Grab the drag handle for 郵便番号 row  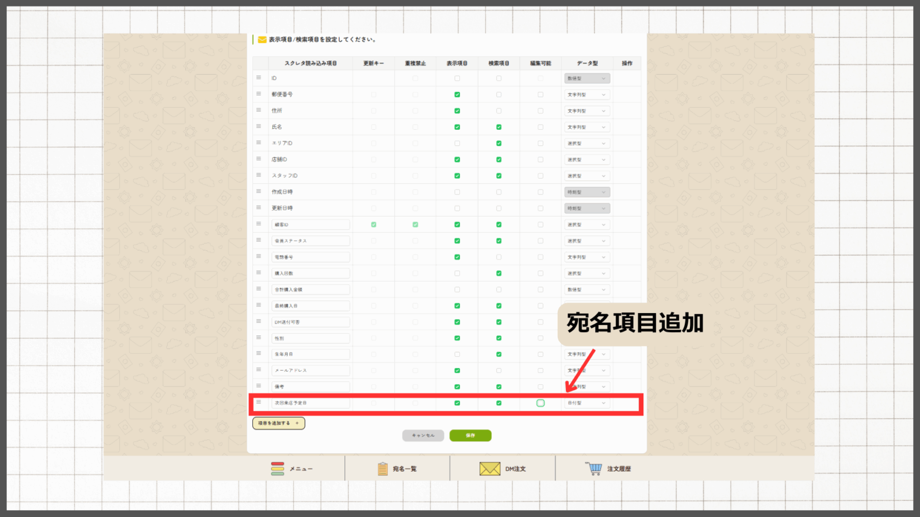tap(259, 94)
